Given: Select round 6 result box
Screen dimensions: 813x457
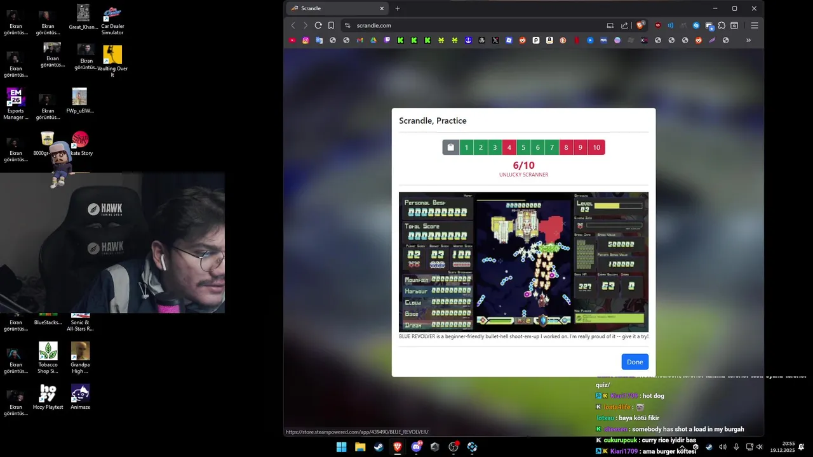Looking at the screenshot, I should point(537,147).
